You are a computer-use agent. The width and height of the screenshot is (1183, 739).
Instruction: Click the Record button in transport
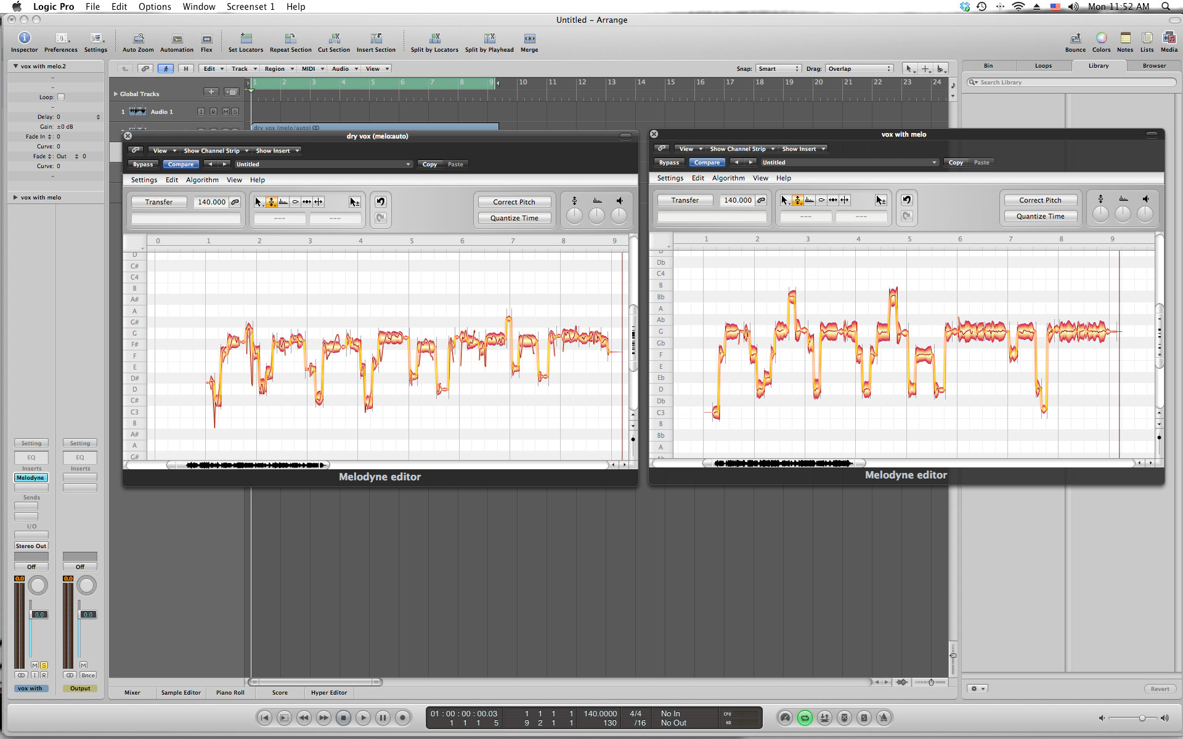click(x=403, y=717)
